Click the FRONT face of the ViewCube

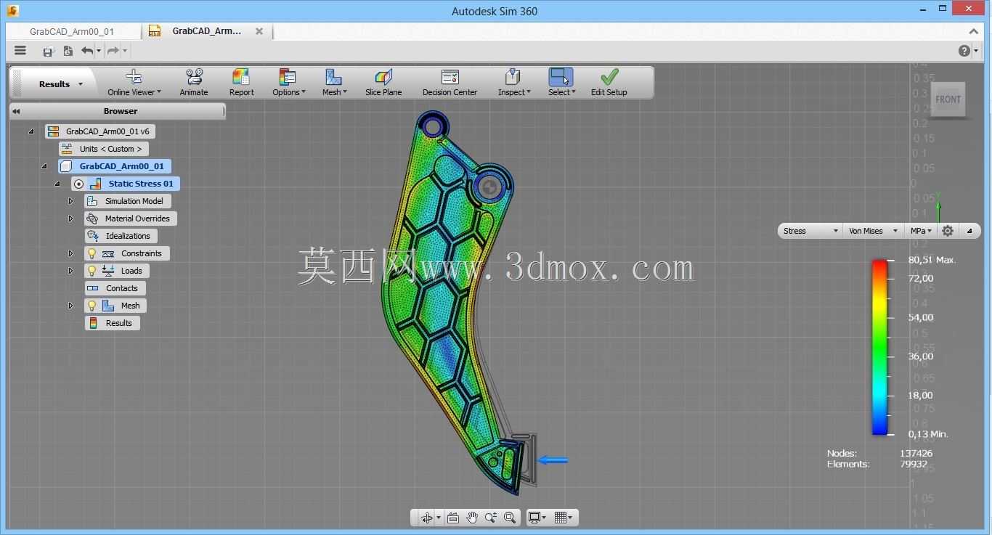pos(948,99)
